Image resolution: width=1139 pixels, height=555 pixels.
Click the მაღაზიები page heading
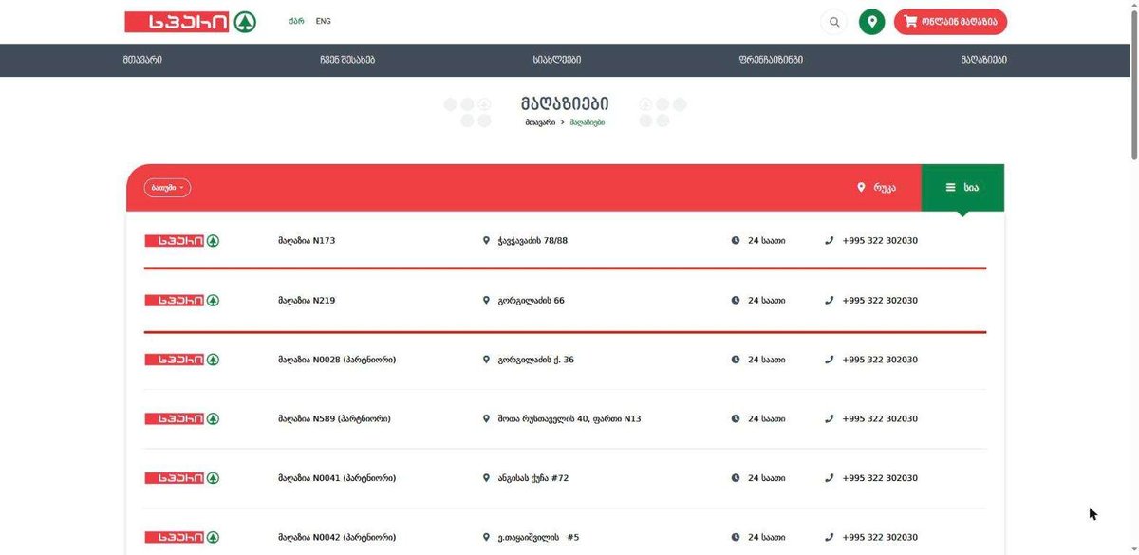(565, 102)
